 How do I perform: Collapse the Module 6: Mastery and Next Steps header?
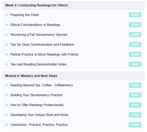coord(73,76)
